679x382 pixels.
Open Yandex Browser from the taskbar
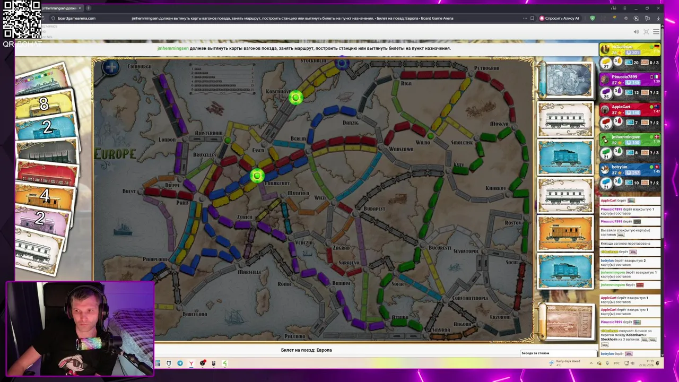pos(191,363)
